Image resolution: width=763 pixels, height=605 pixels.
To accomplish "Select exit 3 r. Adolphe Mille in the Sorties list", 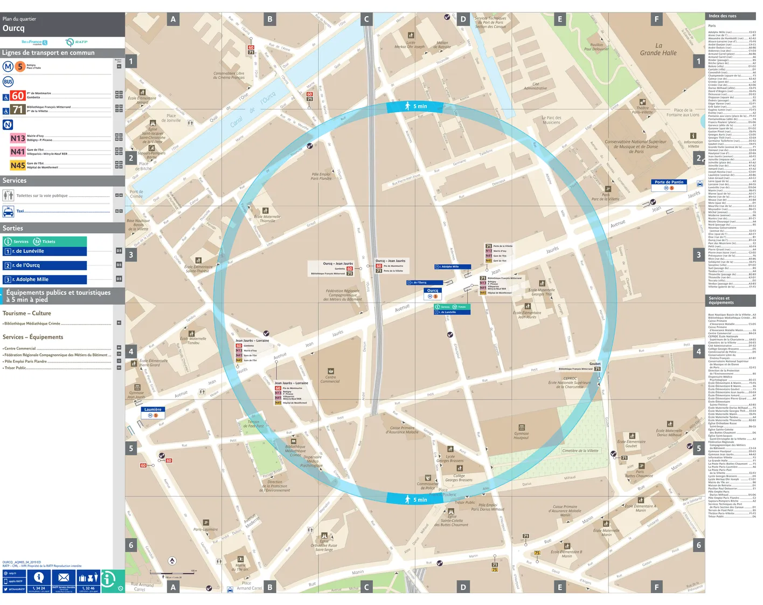I will pyautogui.click(x=45, y=279).
